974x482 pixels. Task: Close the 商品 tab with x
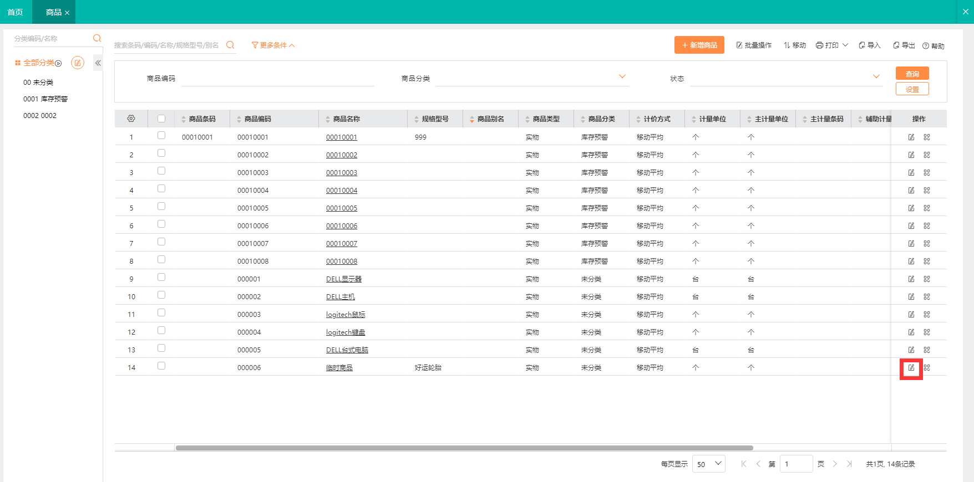click(67, 13)
